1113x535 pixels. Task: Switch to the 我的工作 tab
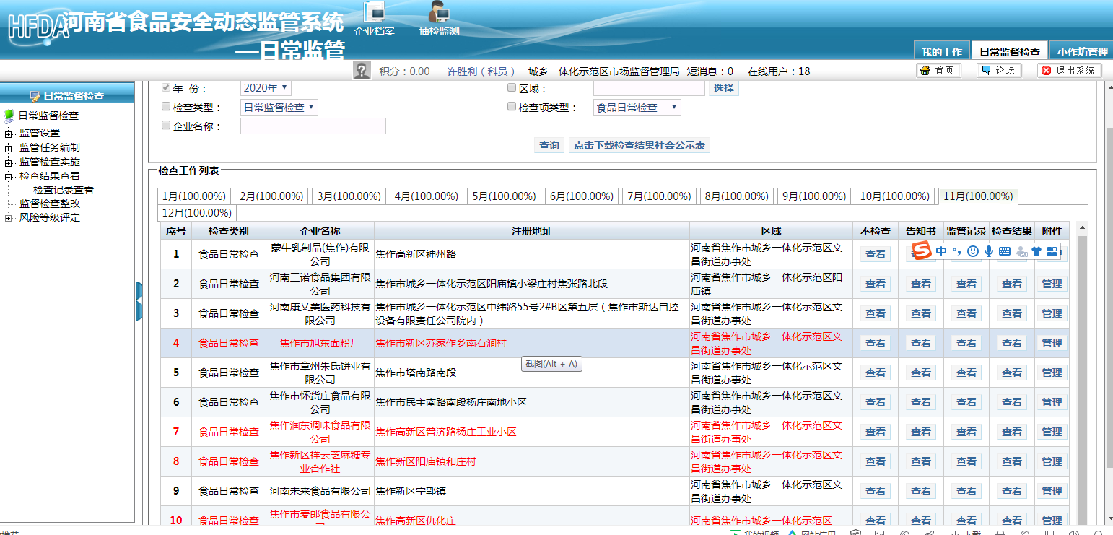coord(941,51)
